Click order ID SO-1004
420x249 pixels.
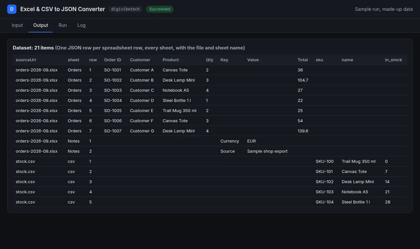pos(113,100)
